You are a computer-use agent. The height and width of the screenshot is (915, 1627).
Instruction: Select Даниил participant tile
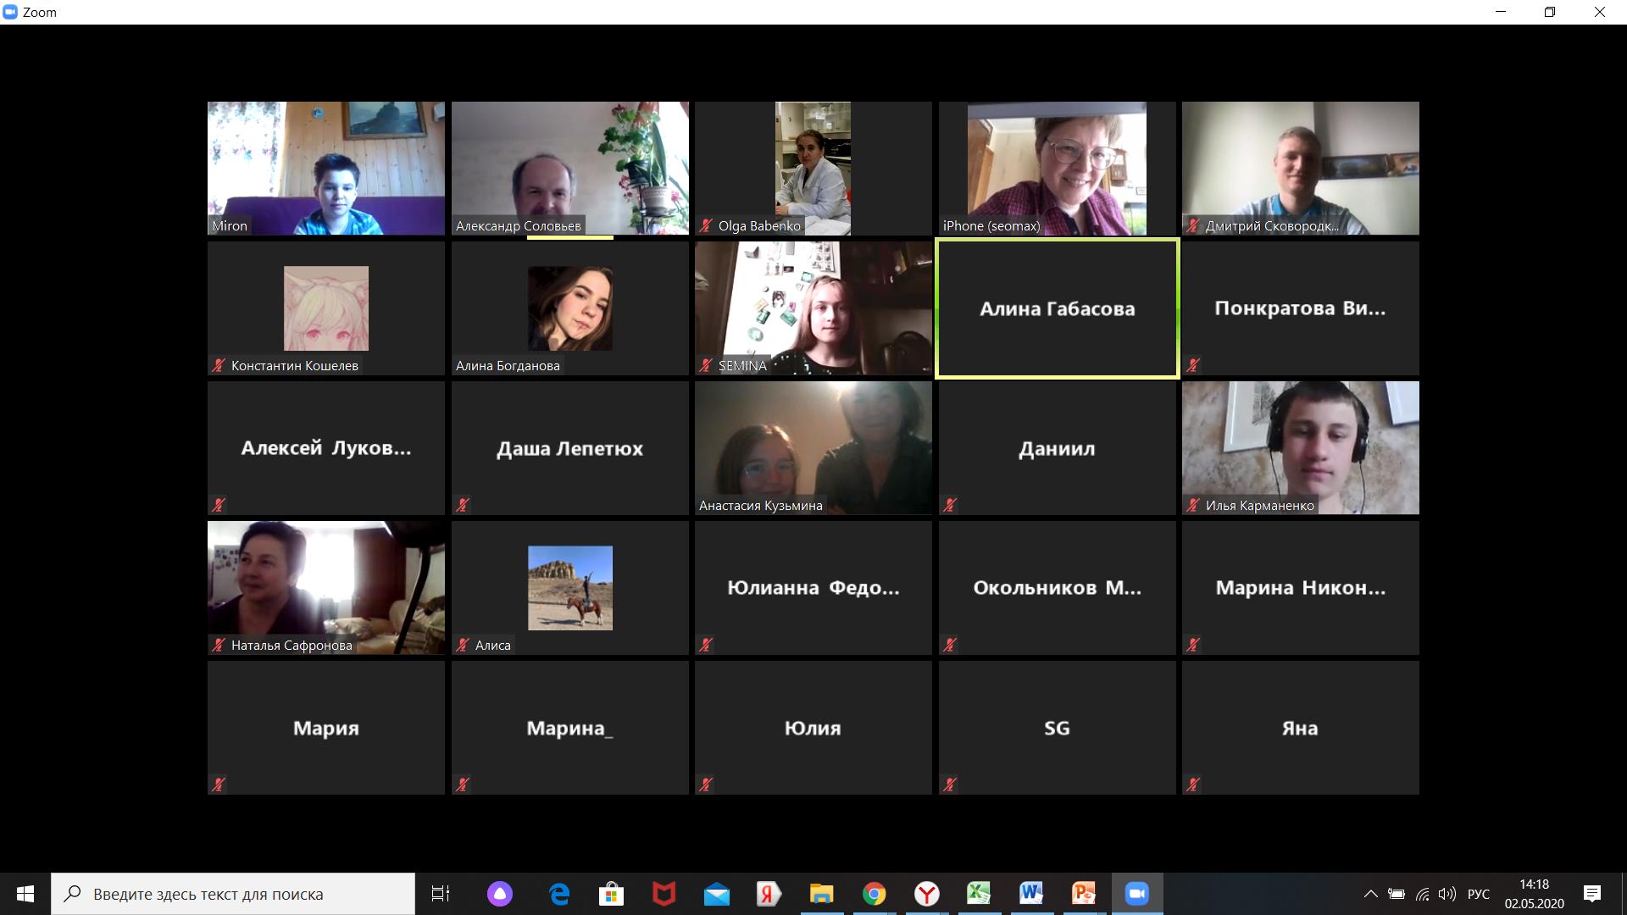click(1058, 448)
